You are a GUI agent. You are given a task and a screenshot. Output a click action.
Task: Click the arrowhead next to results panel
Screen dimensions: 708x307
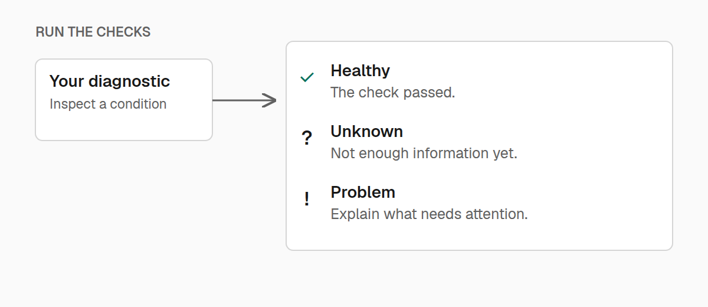(x=270, y=100)
